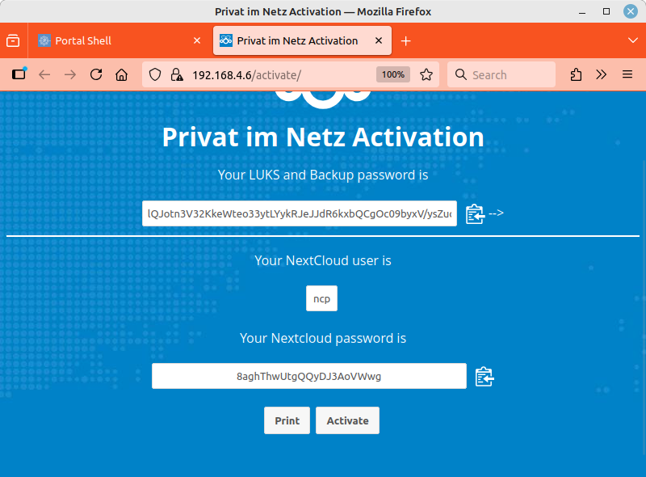Click the connection security lock icon

click(x=177, y=75)
